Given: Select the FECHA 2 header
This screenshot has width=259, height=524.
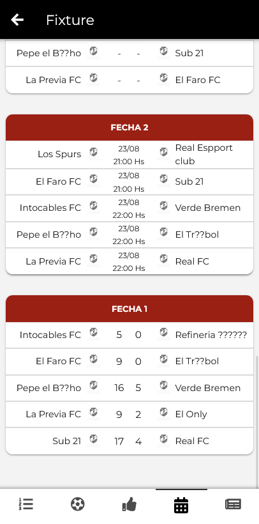Looking at the screenshot, I should tap(129, 127).
